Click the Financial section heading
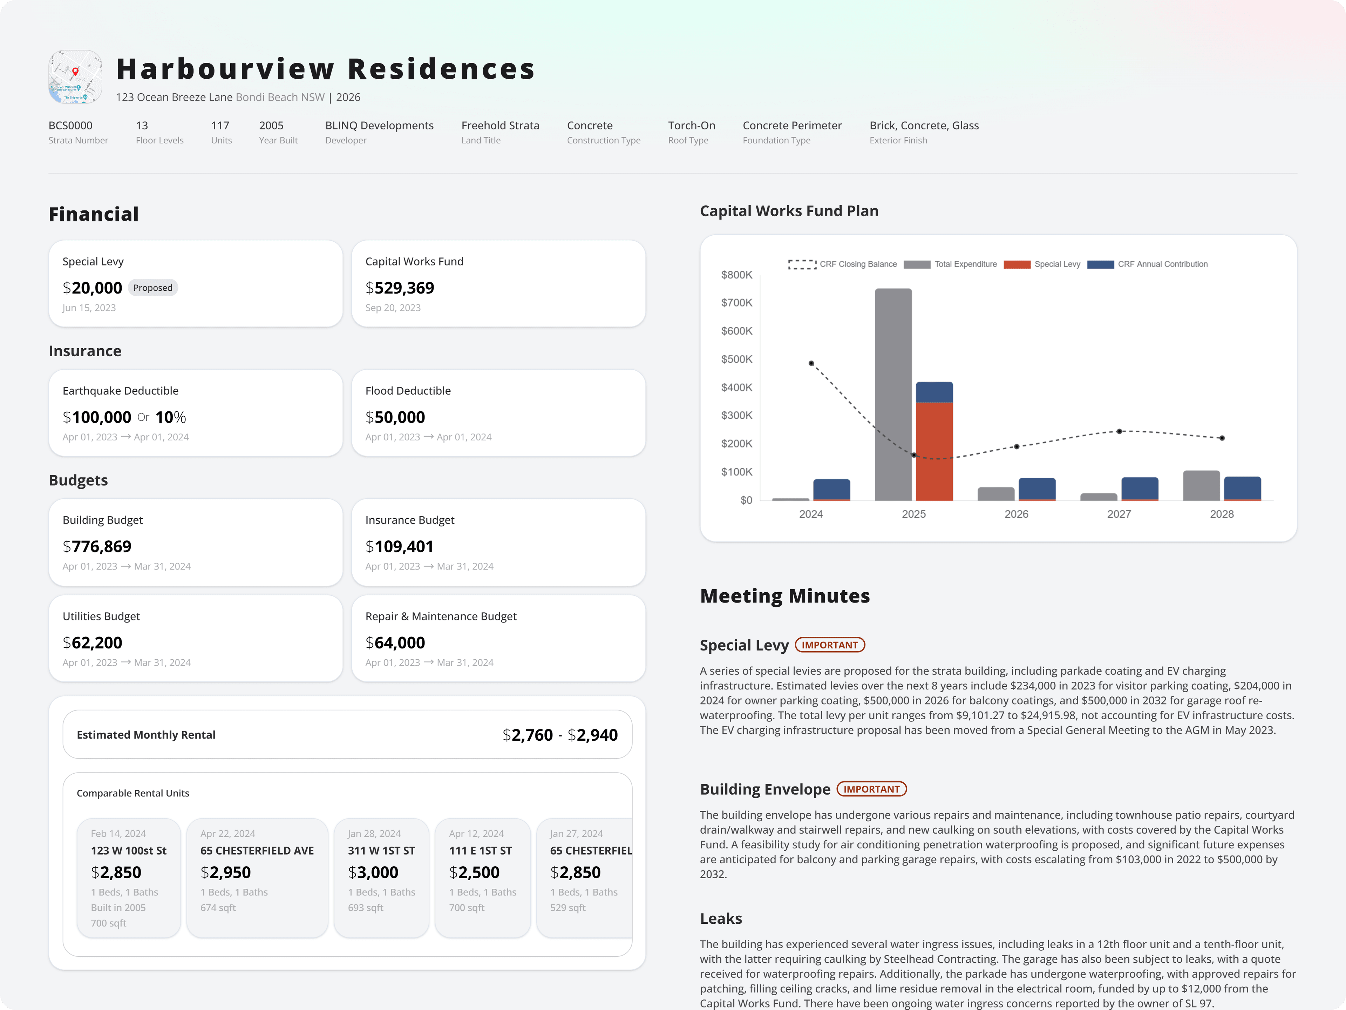Image resolution: width=1346 pixels, height=1010 pixels. [x=94, y=214]
